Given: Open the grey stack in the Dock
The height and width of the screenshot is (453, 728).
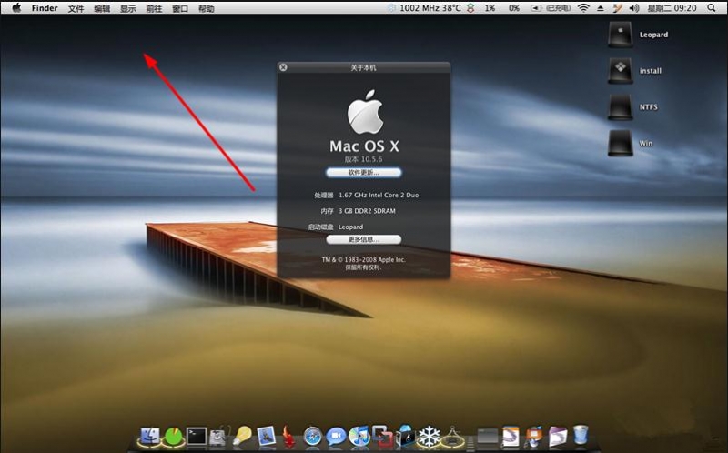Looking at the screenshot, I should pyautogui.click(x=487, y=437).
